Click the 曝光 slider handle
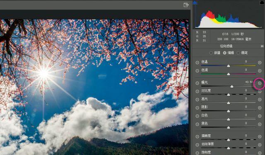 click(232, 86)
